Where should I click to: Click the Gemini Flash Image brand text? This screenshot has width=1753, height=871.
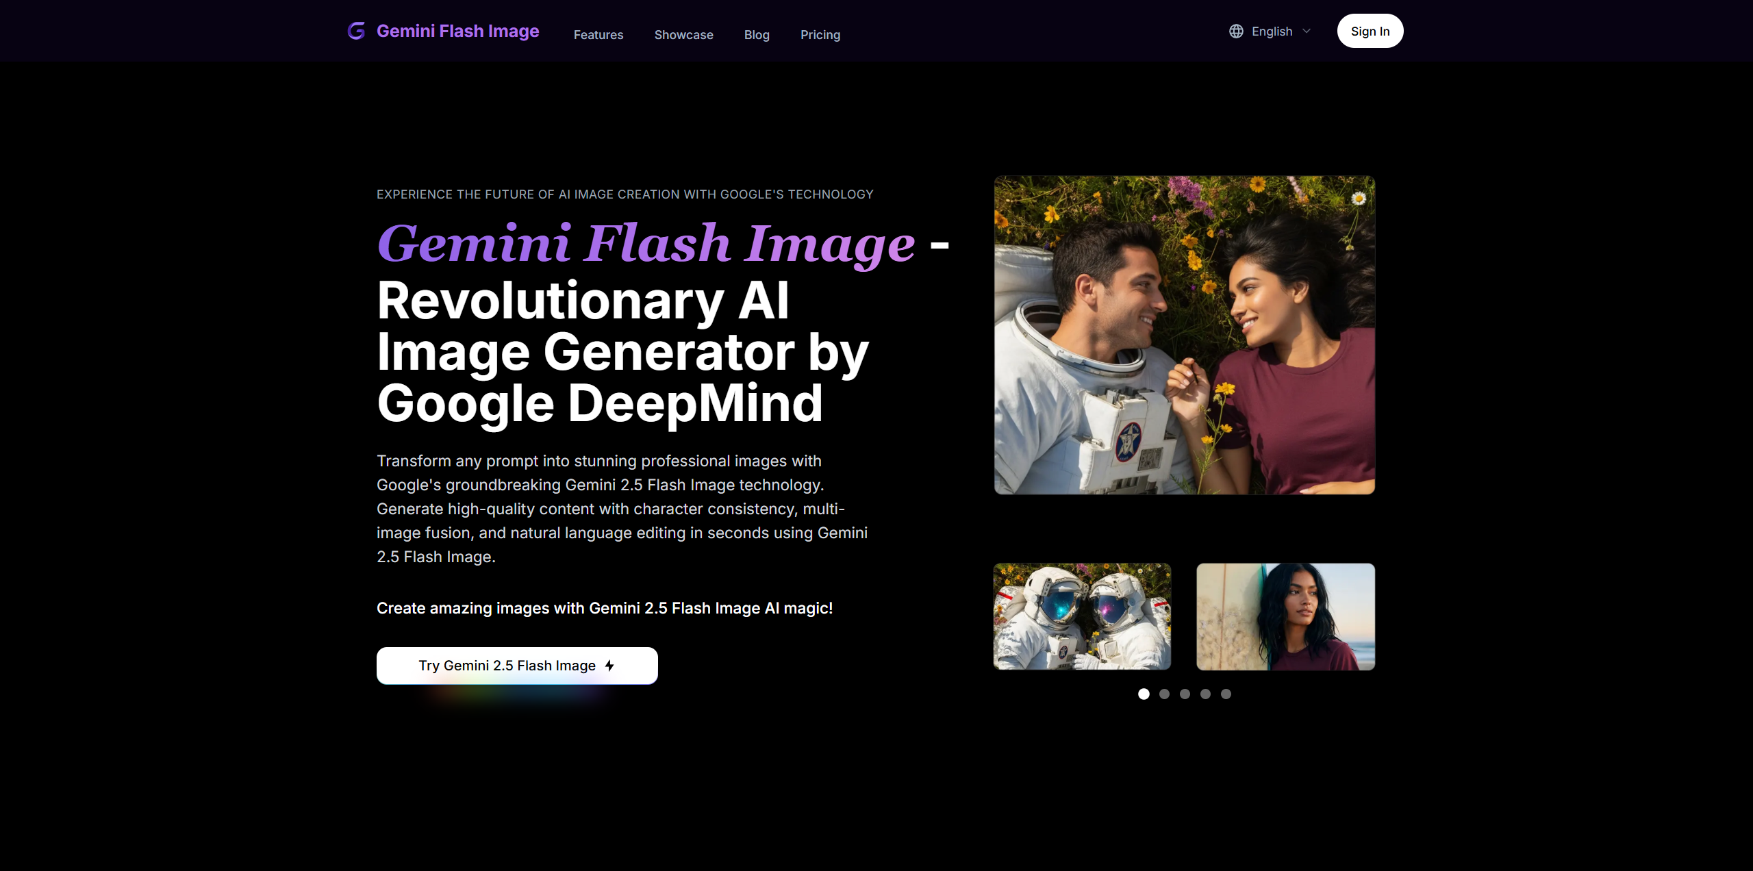click(457, 31)
